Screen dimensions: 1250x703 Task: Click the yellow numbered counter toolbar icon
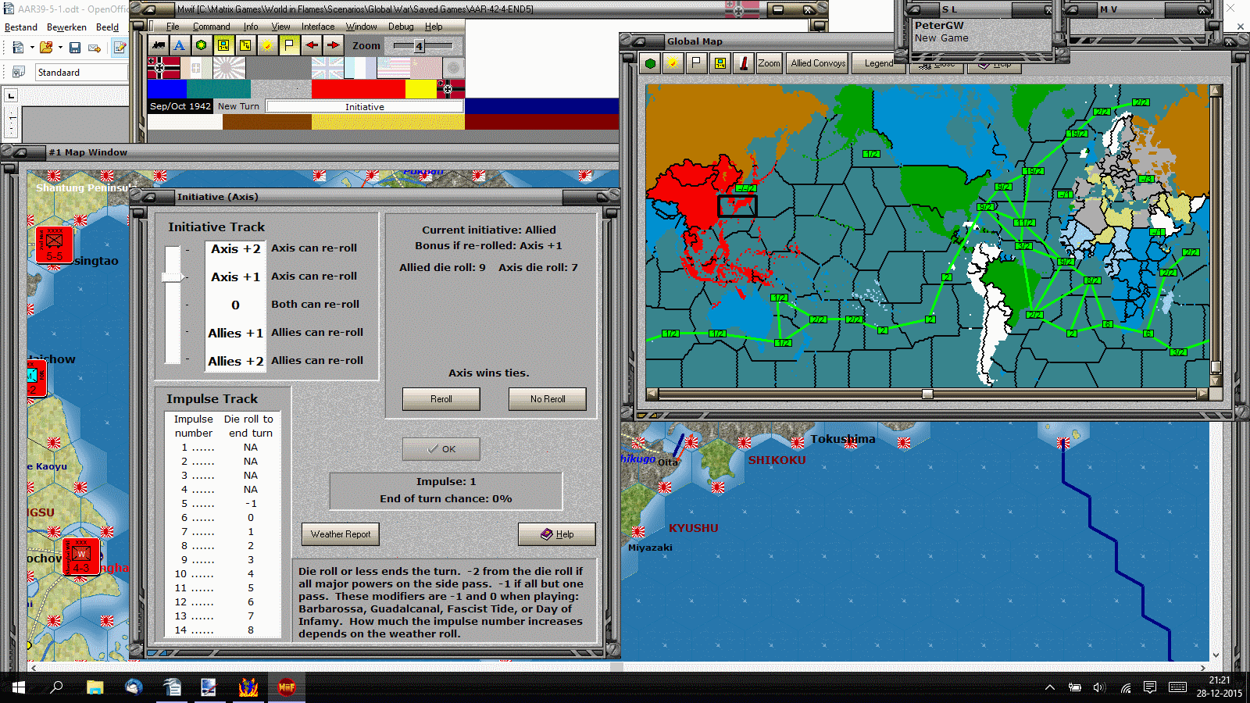tap(245, 45)
